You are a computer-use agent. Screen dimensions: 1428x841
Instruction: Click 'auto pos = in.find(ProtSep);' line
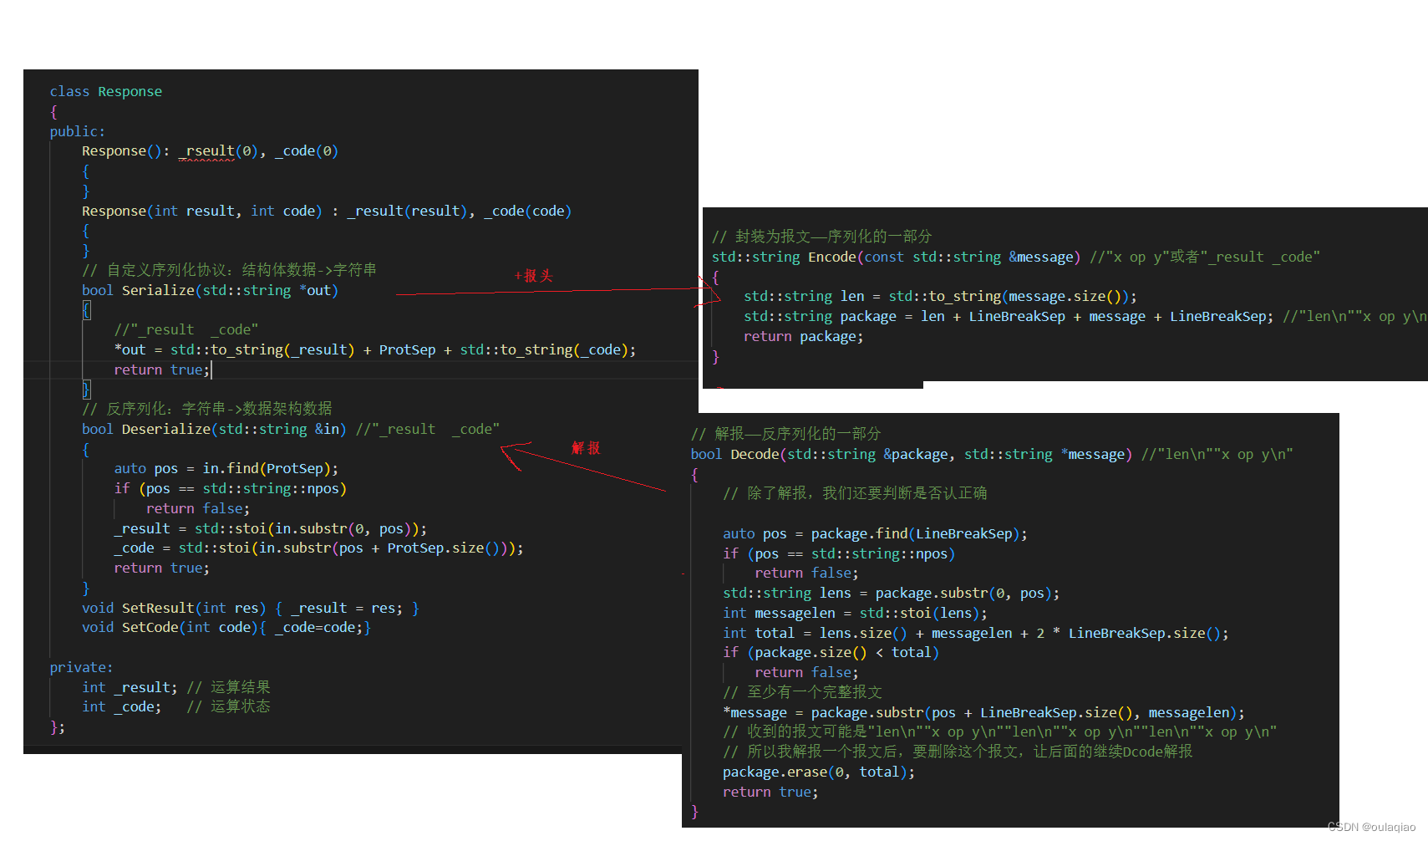pos(226,468)
